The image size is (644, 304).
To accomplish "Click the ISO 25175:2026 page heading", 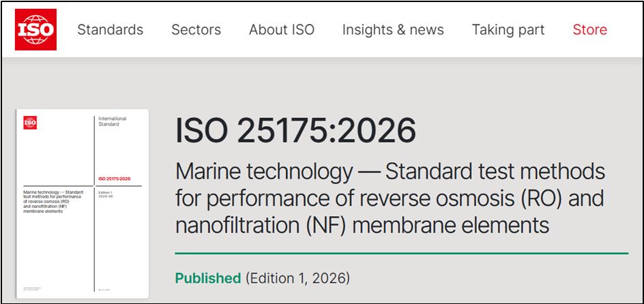I will click(295, 131).
